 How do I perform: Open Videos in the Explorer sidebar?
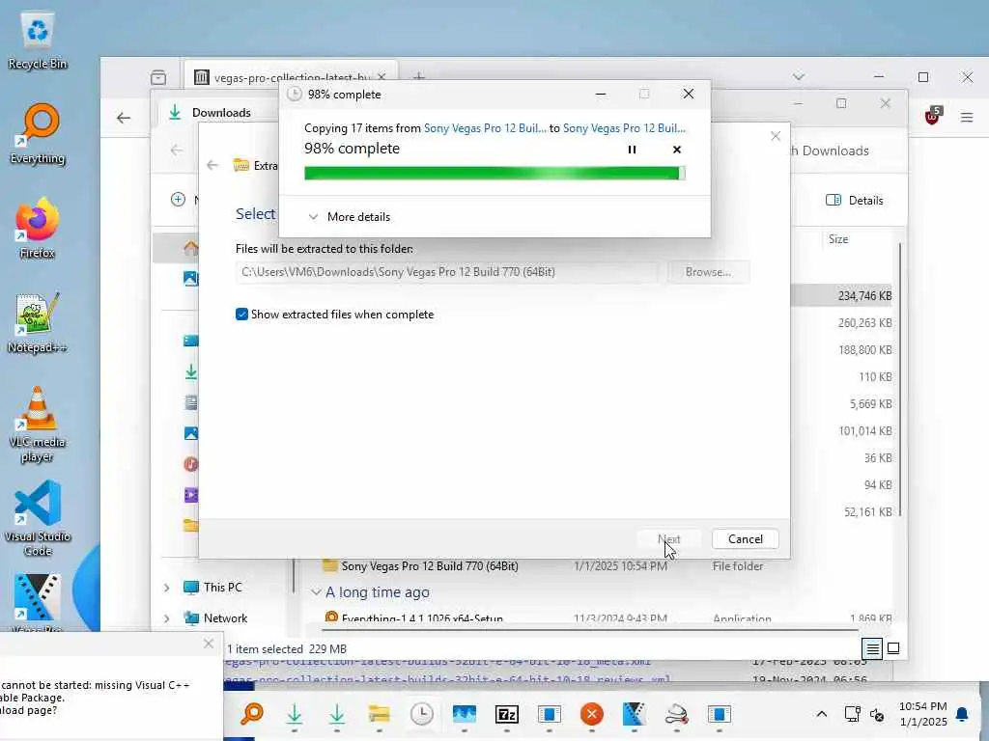coord(190,495)
